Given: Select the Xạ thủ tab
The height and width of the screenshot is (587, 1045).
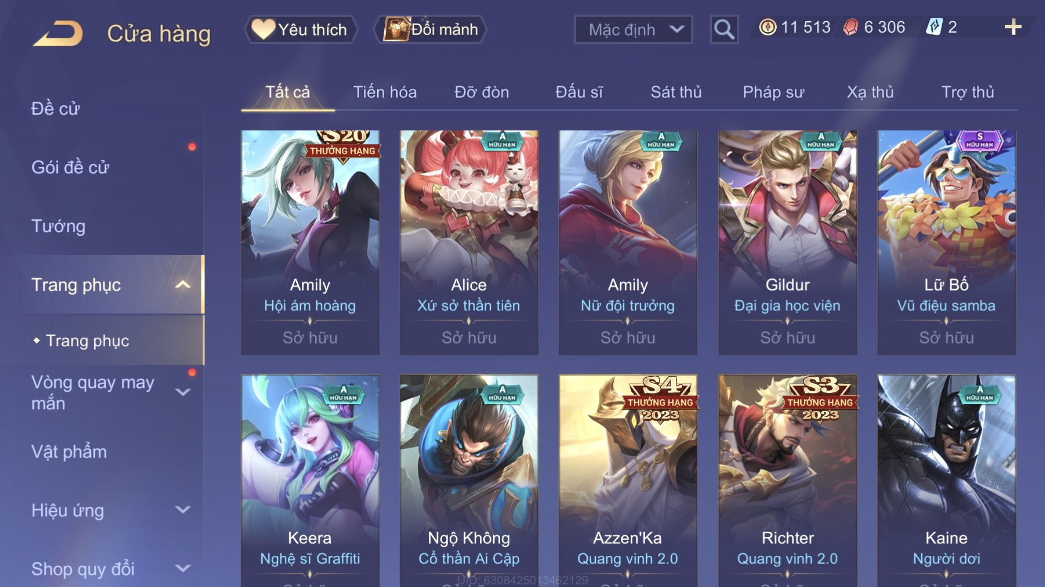Looking at the screenshot, I should 870,92.
